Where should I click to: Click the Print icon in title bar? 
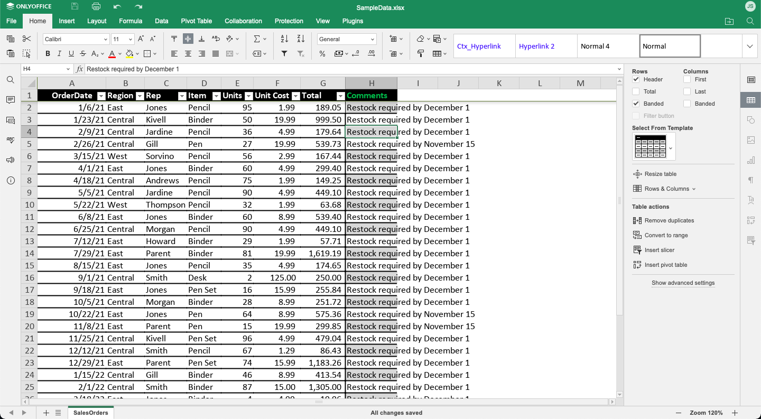[x=96, y=6]
